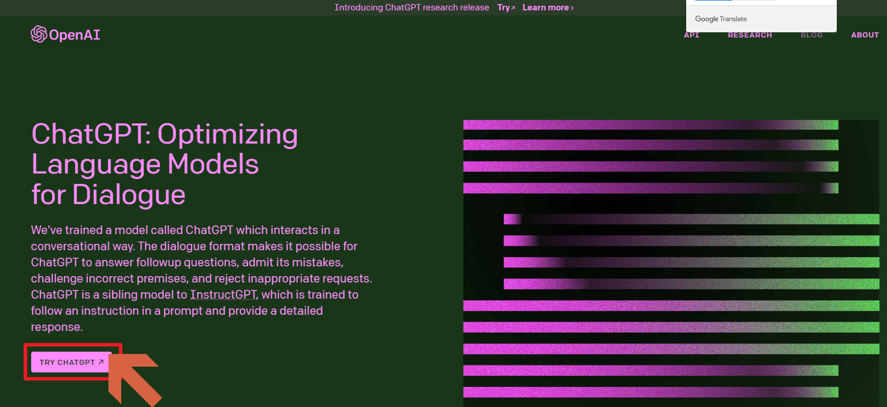Open the Learn more banner link

coord(548,7)
